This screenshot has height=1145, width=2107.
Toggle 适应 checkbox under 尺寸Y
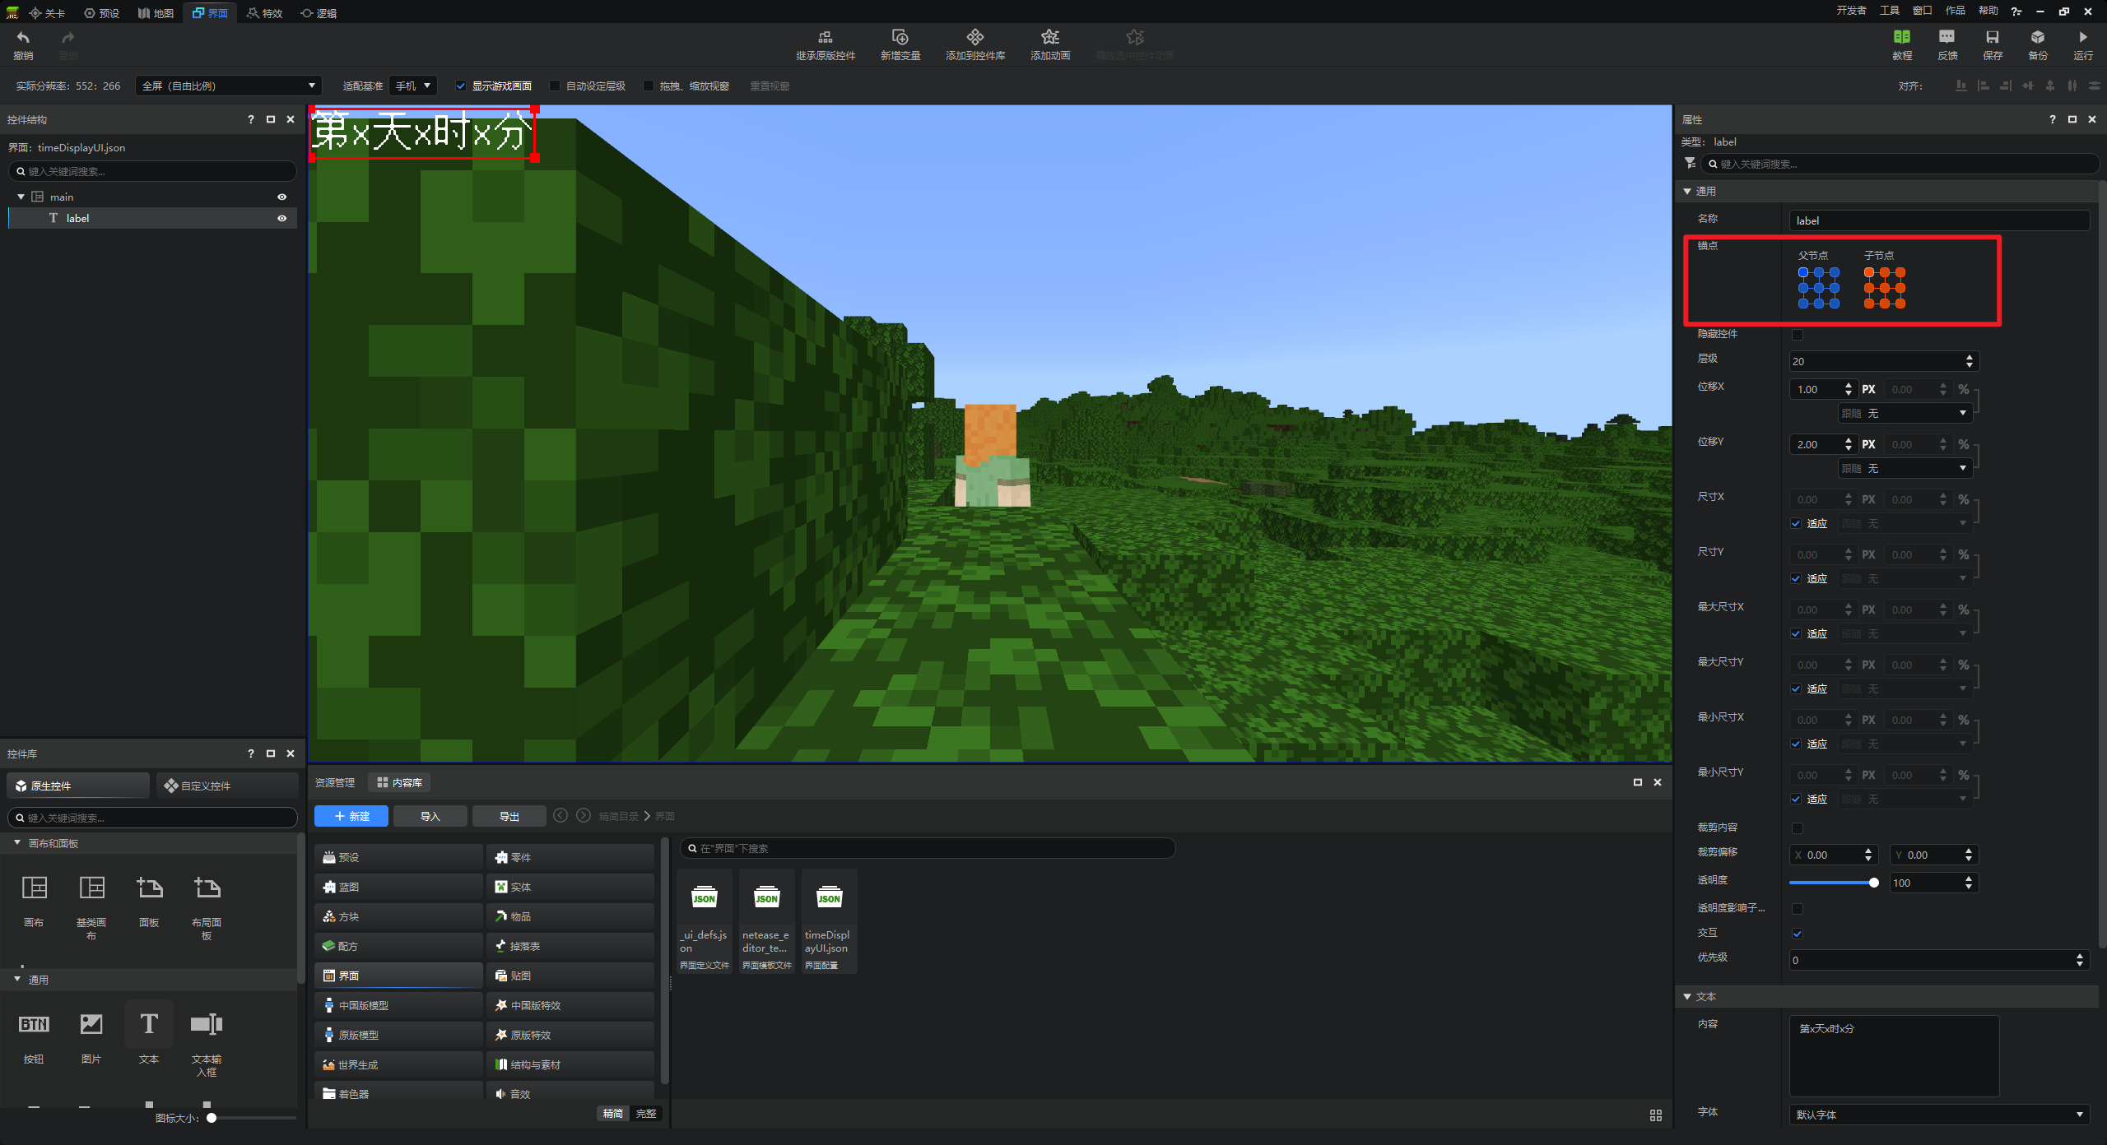tap(1796, 578)
